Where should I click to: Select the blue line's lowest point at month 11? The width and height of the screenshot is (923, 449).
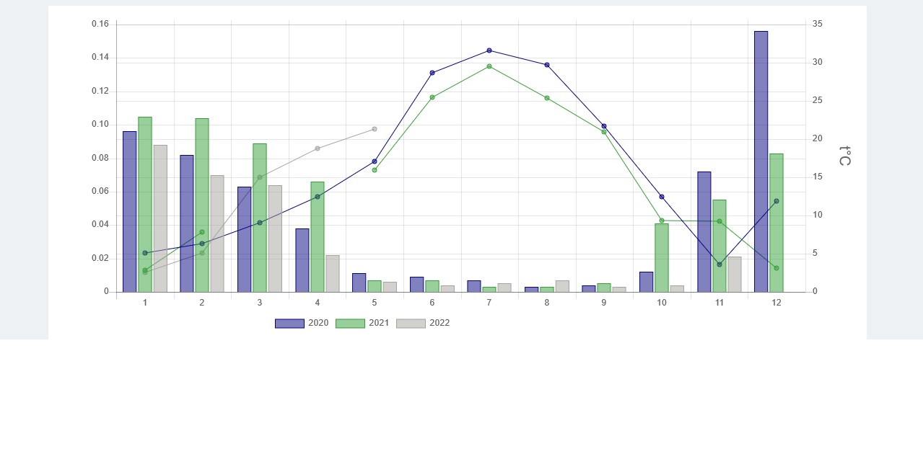coord(719,264)
